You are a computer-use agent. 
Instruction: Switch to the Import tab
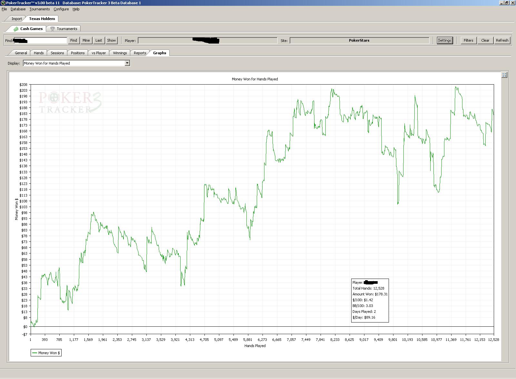click(16, 19)
